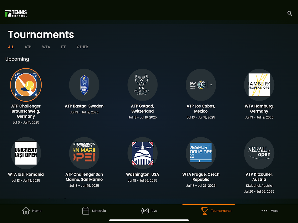The height and width of the screenshot is (223, 298).
Task: Switch to the ATP filter tab
Action: [28, 47]
